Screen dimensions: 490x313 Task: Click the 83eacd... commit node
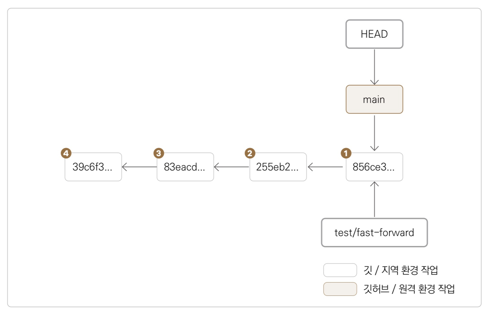(185, 167)
